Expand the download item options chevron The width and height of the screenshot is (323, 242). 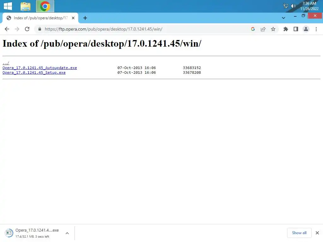point(67,233)
